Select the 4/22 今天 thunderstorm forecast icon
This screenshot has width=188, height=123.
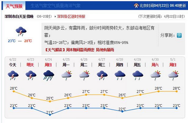tap(13, 75)
